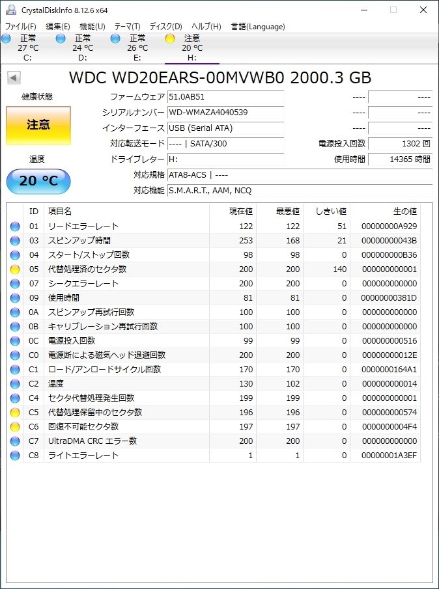Open the ディスク(D) menu
Viewport: 439px width, 589px height.
point(165,27)
